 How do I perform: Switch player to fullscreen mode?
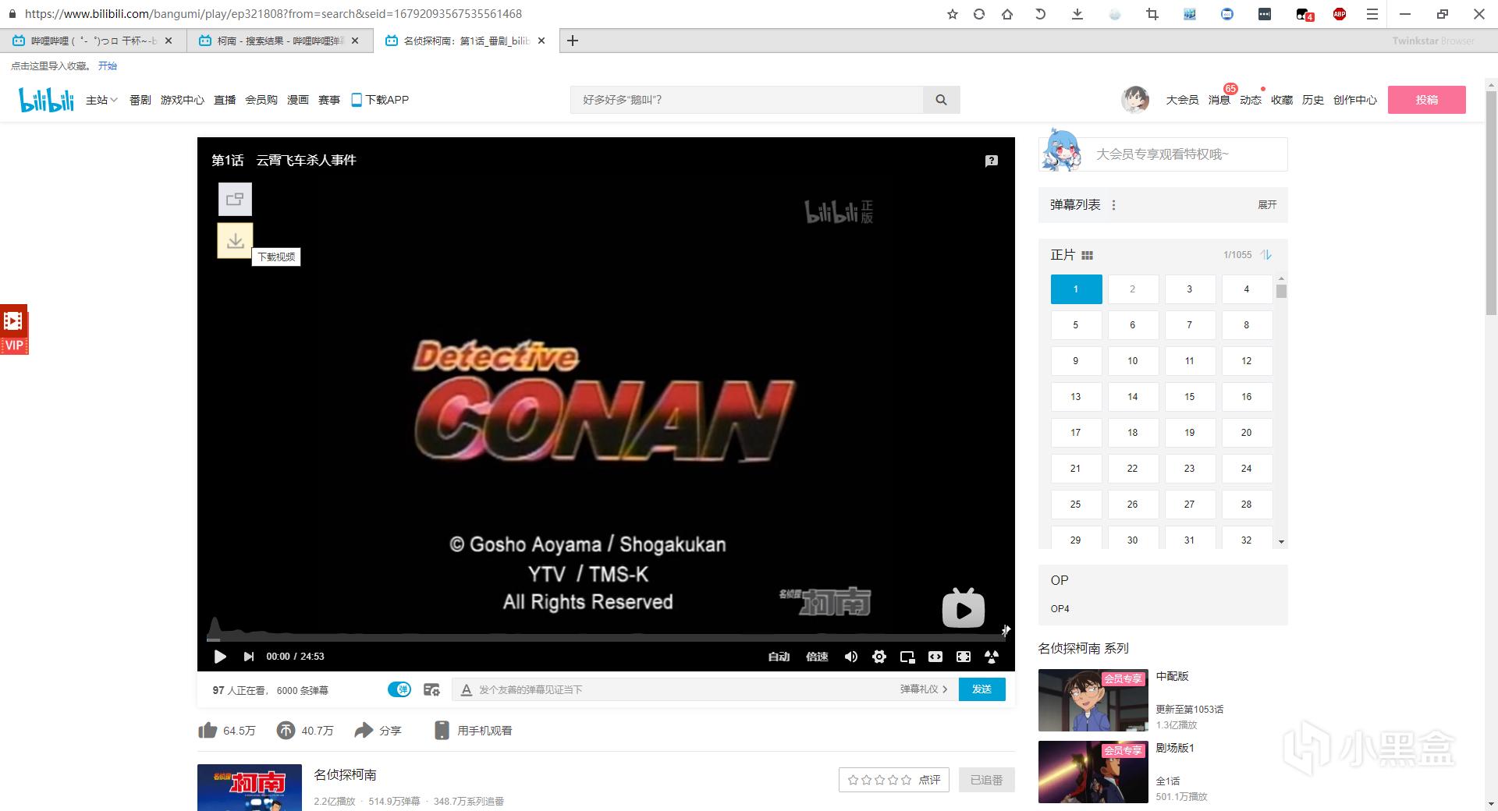(964, 657)
